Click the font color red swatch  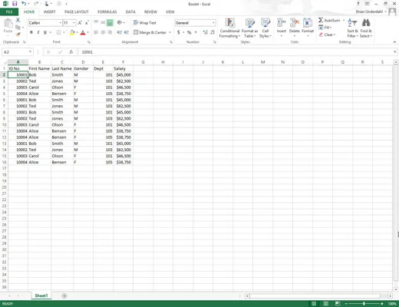coord(83,32)
